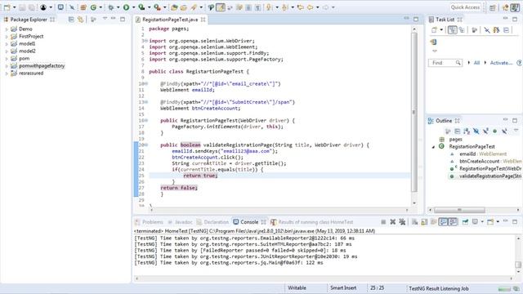Open the Display Selected Console dropdown
523x294 pixels.
(x=482, y=222)
